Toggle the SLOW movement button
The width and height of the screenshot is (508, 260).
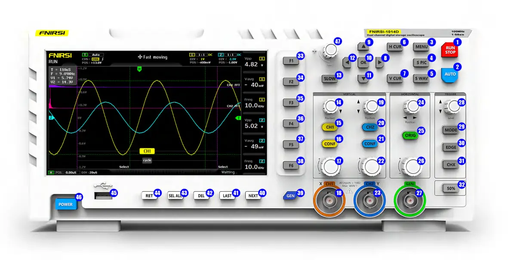click(329, 79)
